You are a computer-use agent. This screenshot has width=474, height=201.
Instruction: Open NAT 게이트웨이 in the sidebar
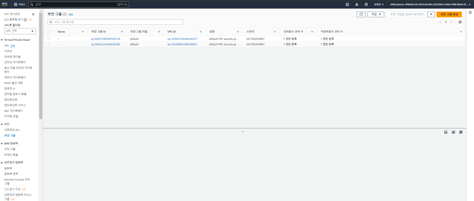[x=14, y=111]
